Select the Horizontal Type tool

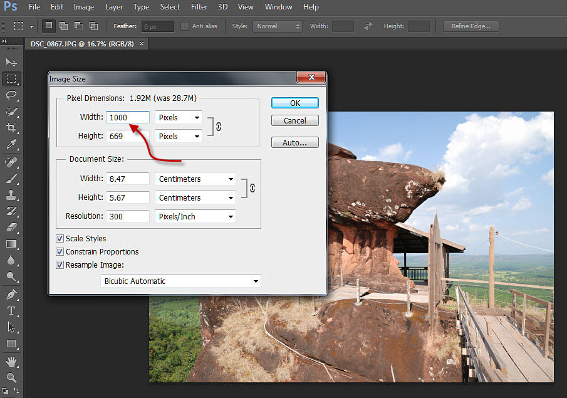pyautogui.click(x=11, y=311)
